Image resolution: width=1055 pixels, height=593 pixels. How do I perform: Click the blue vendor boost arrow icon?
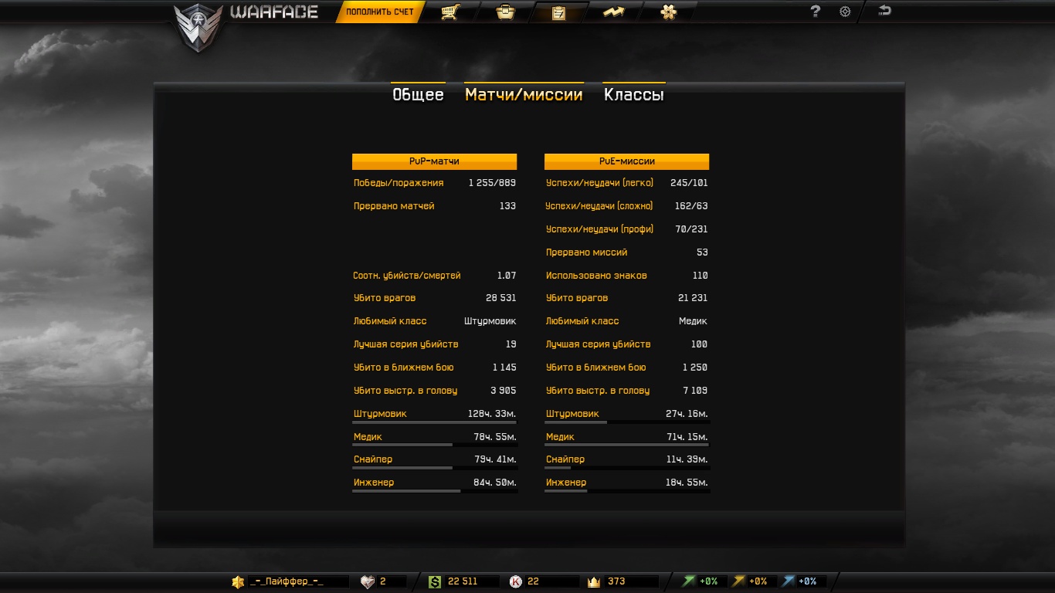point(789,581)
